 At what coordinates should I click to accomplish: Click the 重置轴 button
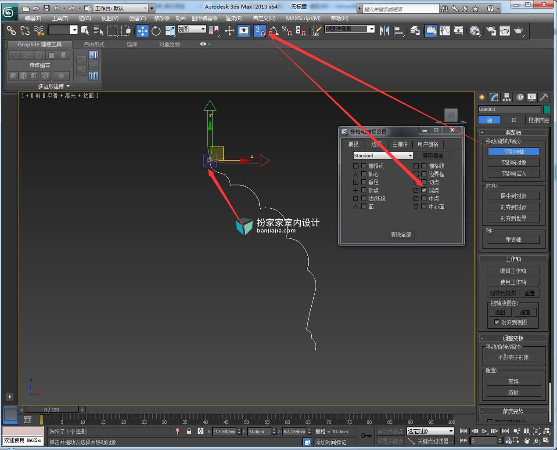click(x=514, y=240)
